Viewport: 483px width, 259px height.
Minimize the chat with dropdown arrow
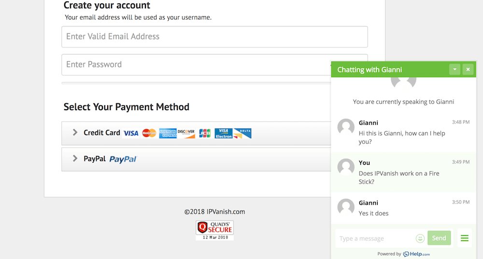[455, 70]
